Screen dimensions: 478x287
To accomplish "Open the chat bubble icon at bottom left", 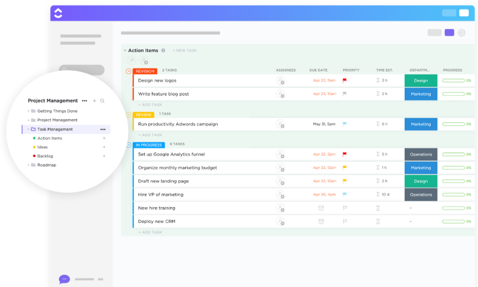I will click(x=64, y=279).
